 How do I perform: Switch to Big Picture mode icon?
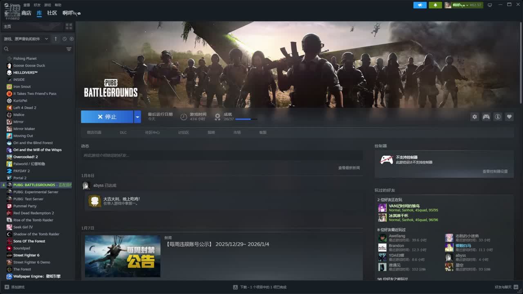[x=489, y=5]
